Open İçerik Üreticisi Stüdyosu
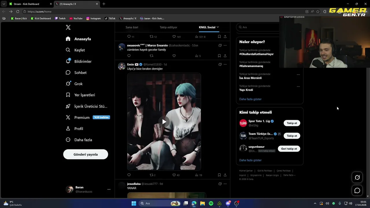This screenshot has width=370, height=208. (x=86, y=106)
